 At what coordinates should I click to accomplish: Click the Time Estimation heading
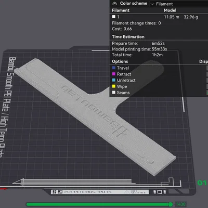[128, 37]
